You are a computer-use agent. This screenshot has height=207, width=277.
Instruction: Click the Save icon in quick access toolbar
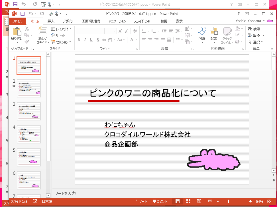point(23,13)
